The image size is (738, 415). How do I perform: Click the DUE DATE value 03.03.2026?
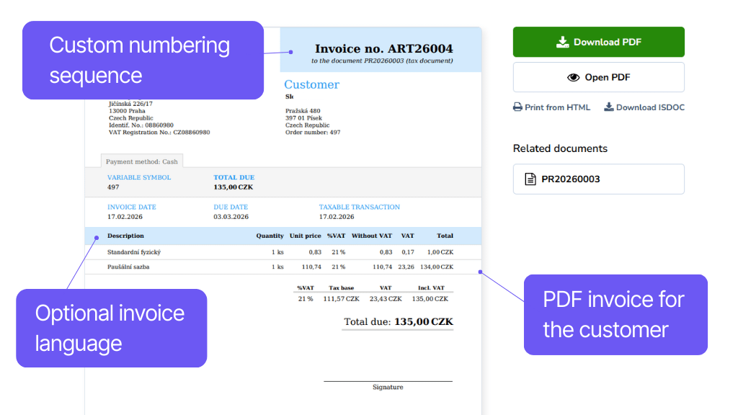tap(231, 217)
